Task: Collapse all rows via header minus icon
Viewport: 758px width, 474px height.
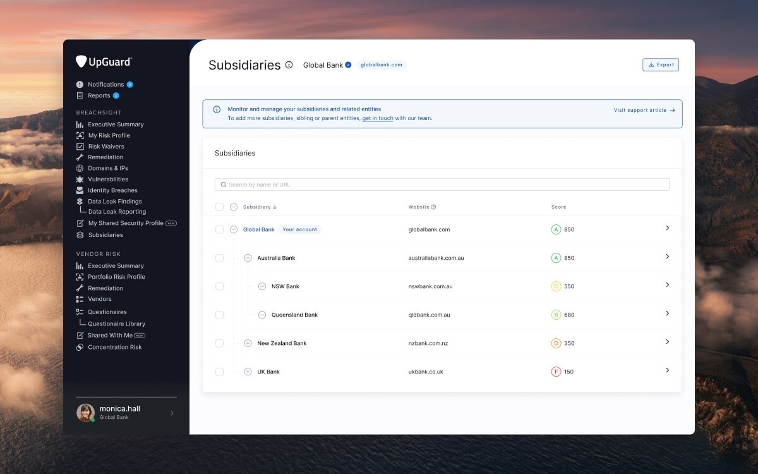Action: pyautogui.click(x=234, y=207)
